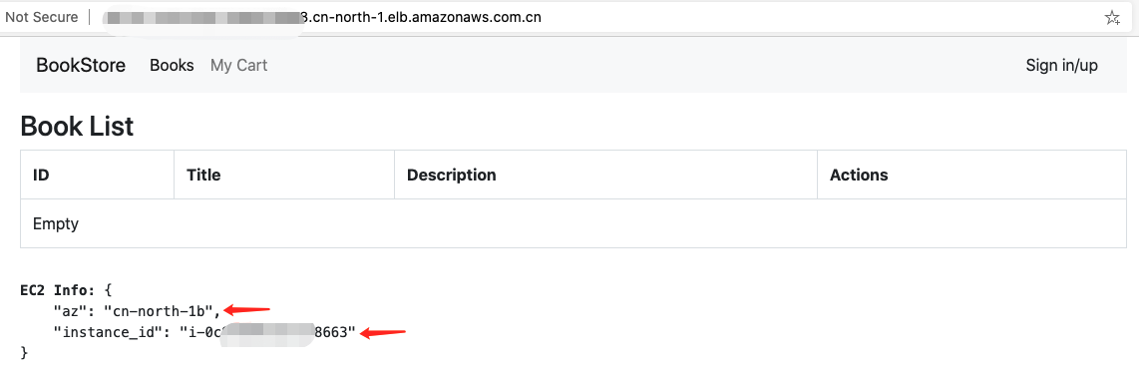Viewport: 1139px width, 366px height.
Task: Click Sign in/up link
Action: click(1061, 66)
